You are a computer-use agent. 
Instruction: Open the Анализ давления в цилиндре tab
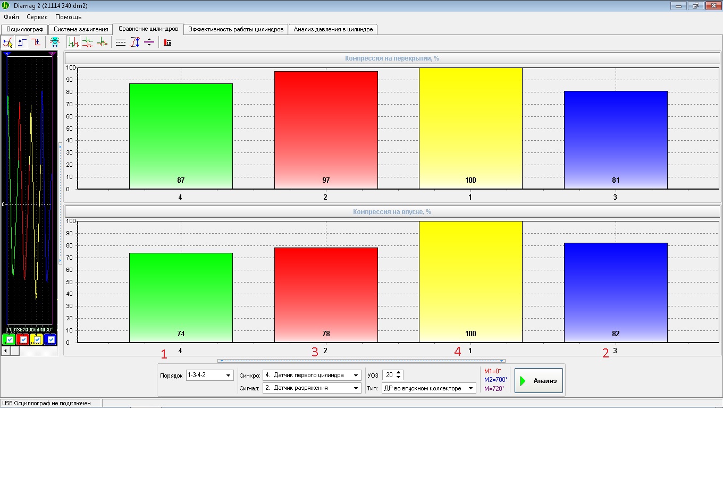(x=333, y=29)
